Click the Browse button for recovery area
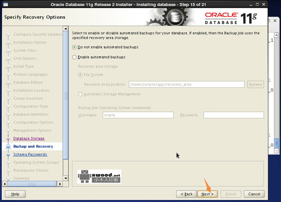This screenshot has height=202, width=281. tap(255, 84)
